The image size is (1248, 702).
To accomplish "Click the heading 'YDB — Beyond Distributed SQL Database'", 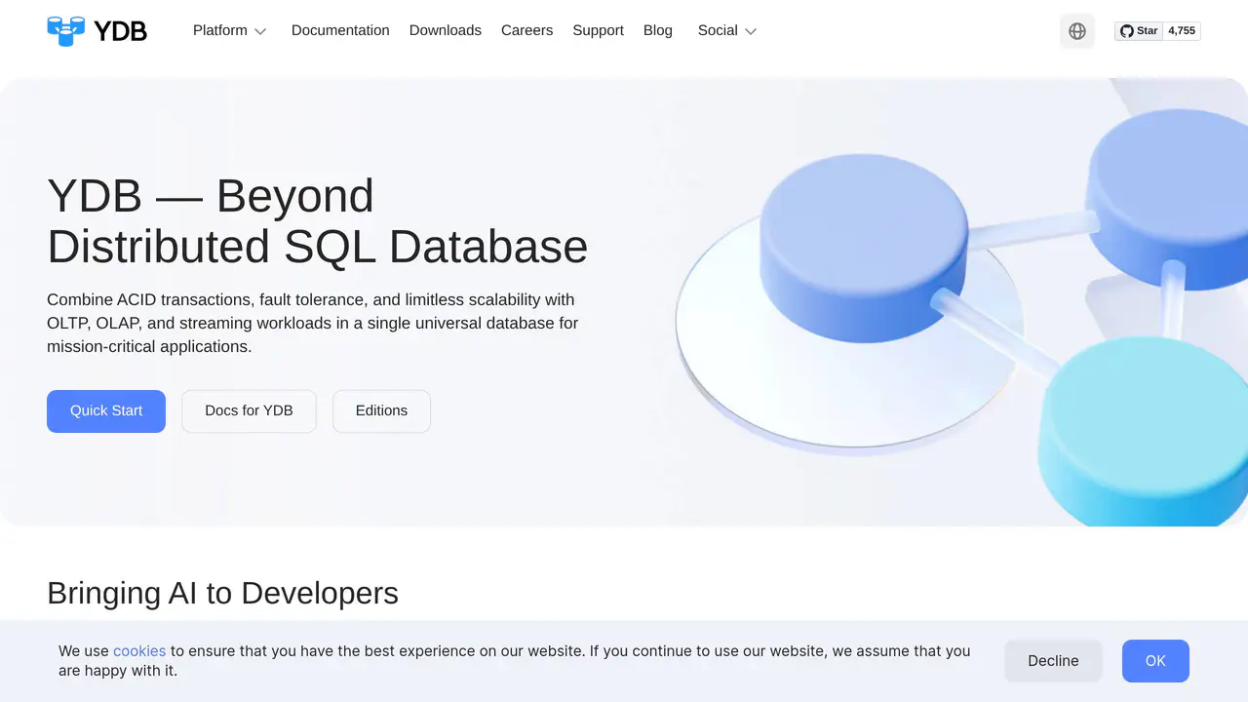I will point(318,220).
